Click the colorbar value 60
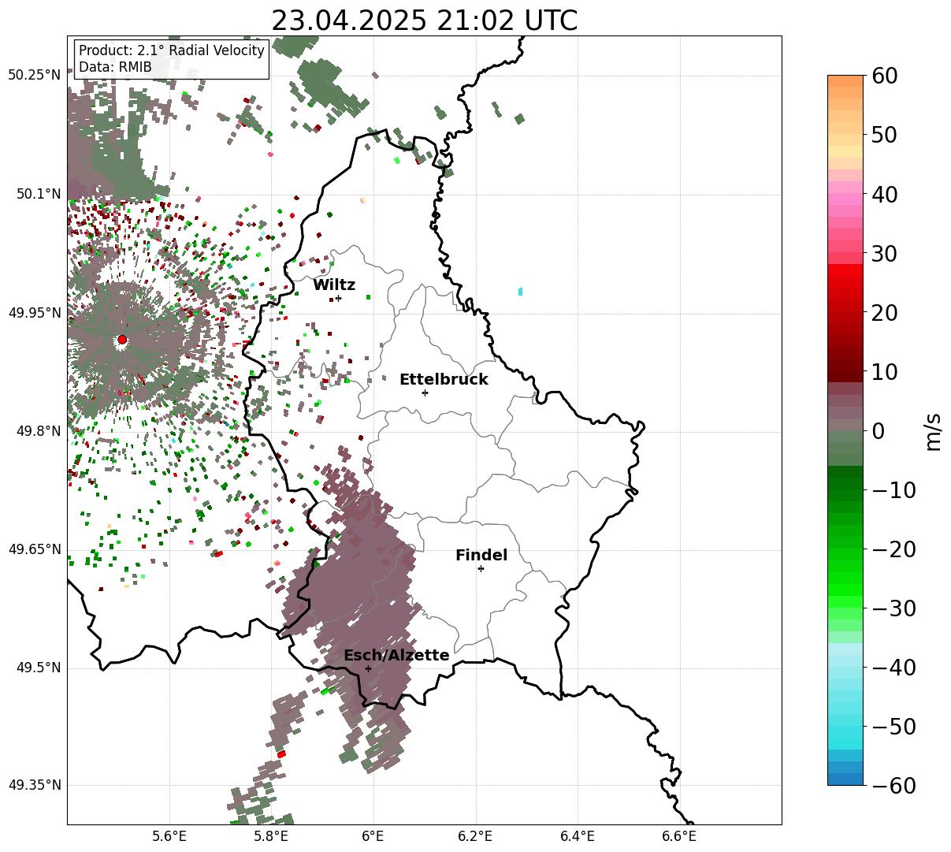Screen dimensions: 951x852 883,76
